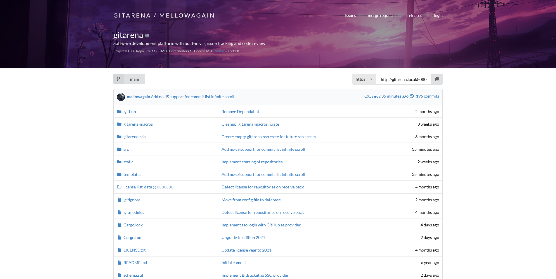Open Upgrade to edition 2021 commit
The image size is (556, 279).
[243, 238]
